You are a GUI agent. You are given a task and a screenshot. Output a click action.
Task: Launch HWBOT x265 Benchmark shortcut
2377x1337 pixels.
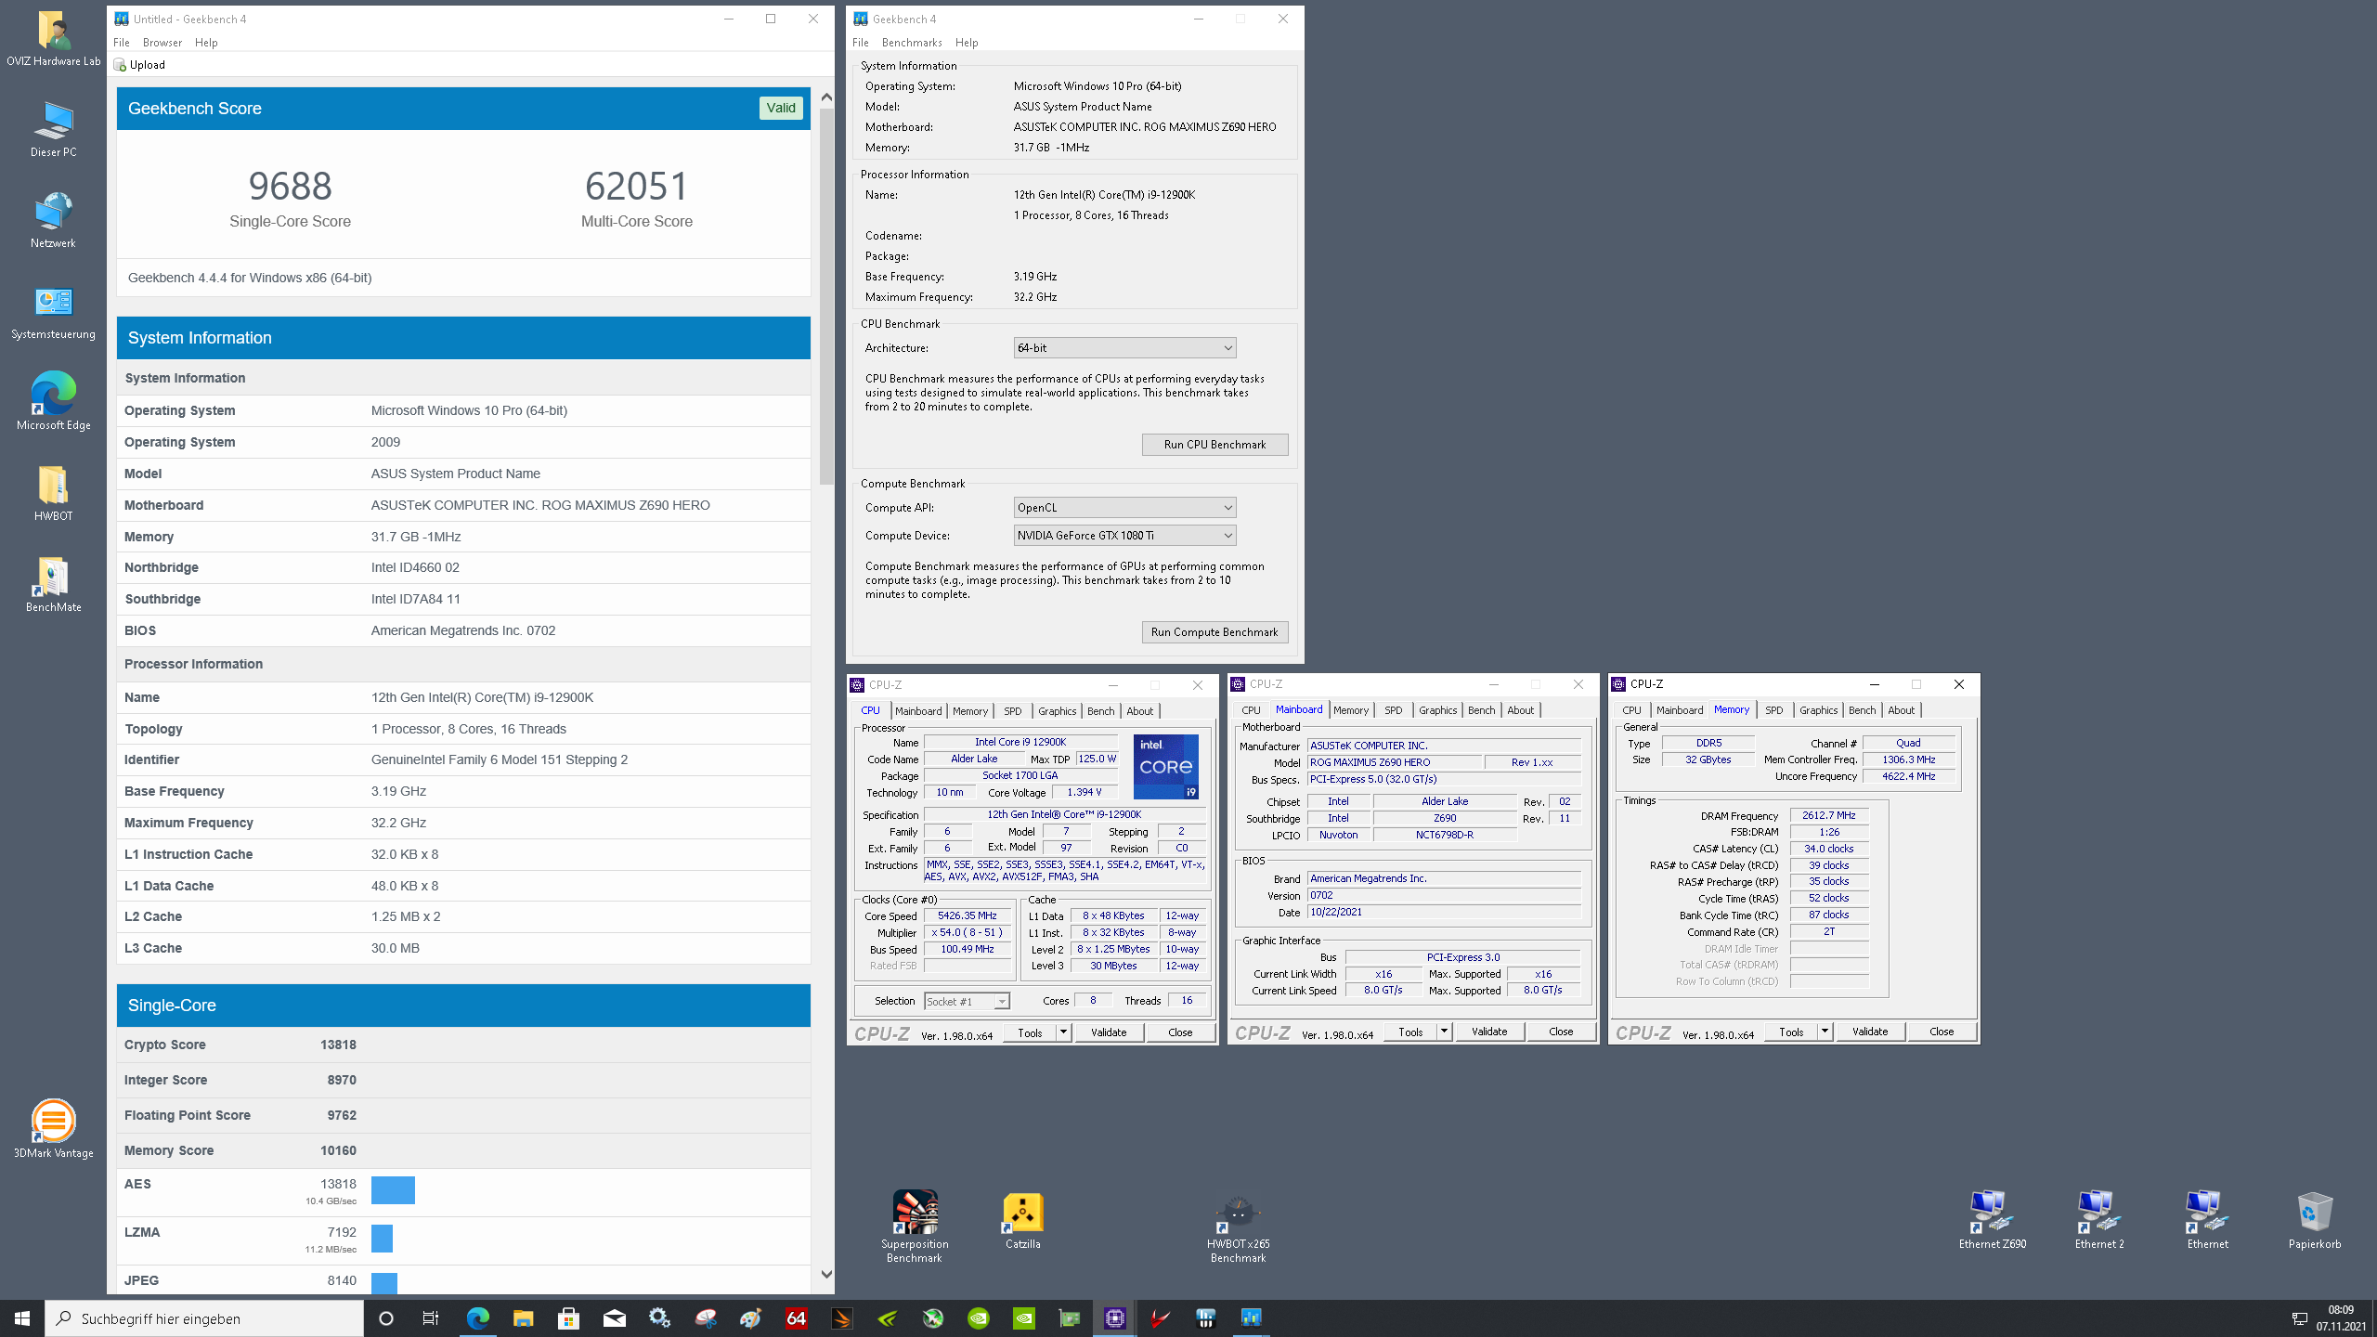click(1238, 1227)
